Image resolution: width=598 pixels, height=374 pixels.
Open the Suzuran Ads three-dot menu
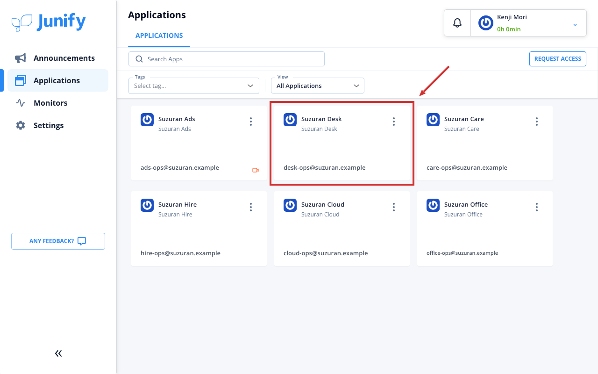point(251,122)
